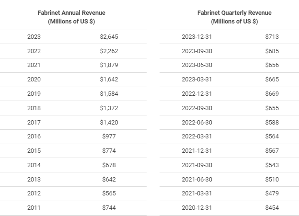Select the 2021-06-30 quarter date
The image size is (299, 216).
pyautogui.click(x=197, y=180)
